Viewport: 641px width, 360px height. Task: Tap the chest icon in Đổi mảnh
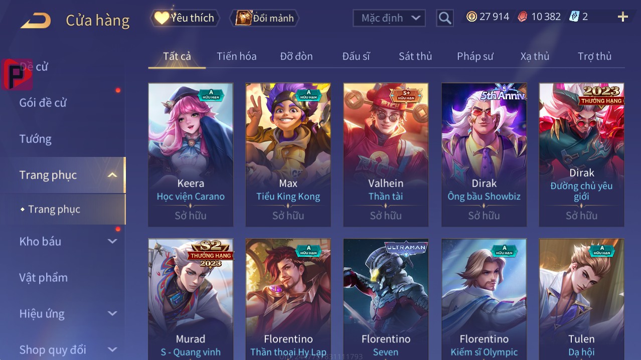243,18
